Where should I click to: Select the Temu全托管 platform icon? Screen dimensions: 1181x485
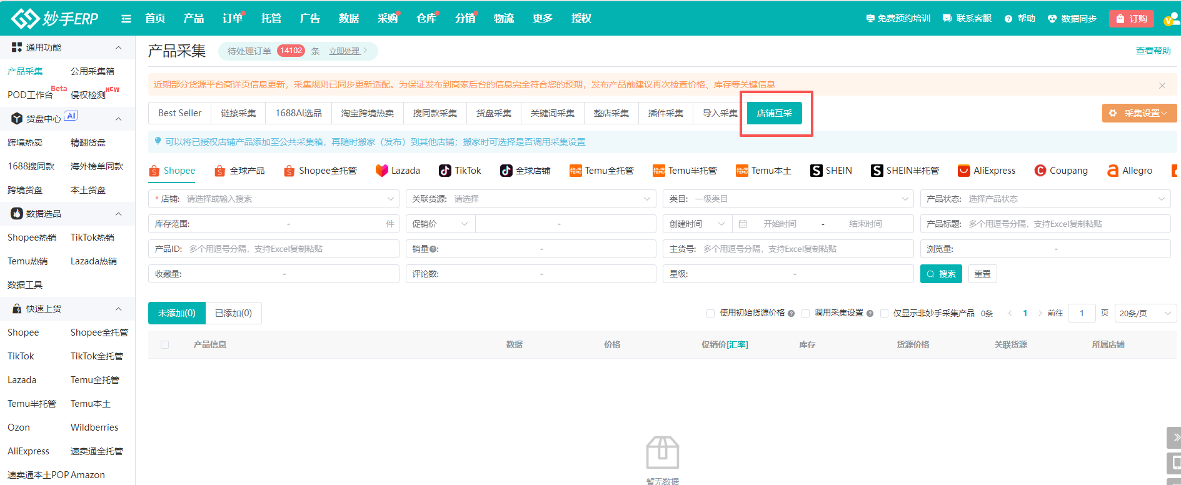[575, 171]
